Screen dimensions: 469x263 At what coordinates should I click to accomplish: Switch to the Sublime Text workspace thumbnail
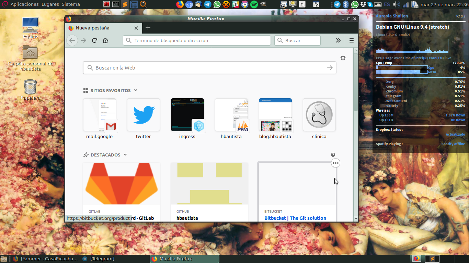tap(432, 259)
